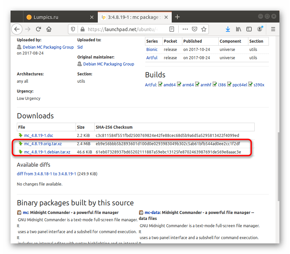Open the Firefox downloads panel

click(228, 29)
